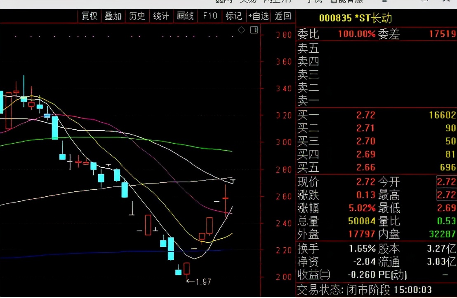
Task: Open F10 company information
Action: (x=210, y=16)
